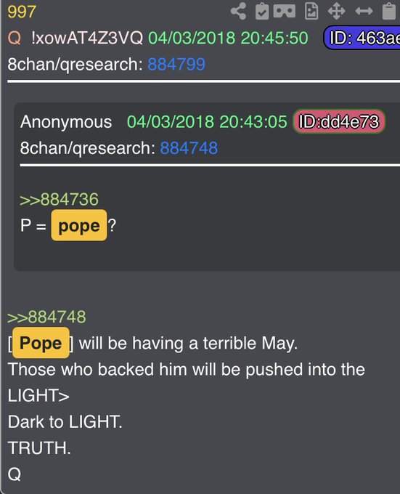Open post link 884799
The image size is (400, 494).
pos(176,64)
